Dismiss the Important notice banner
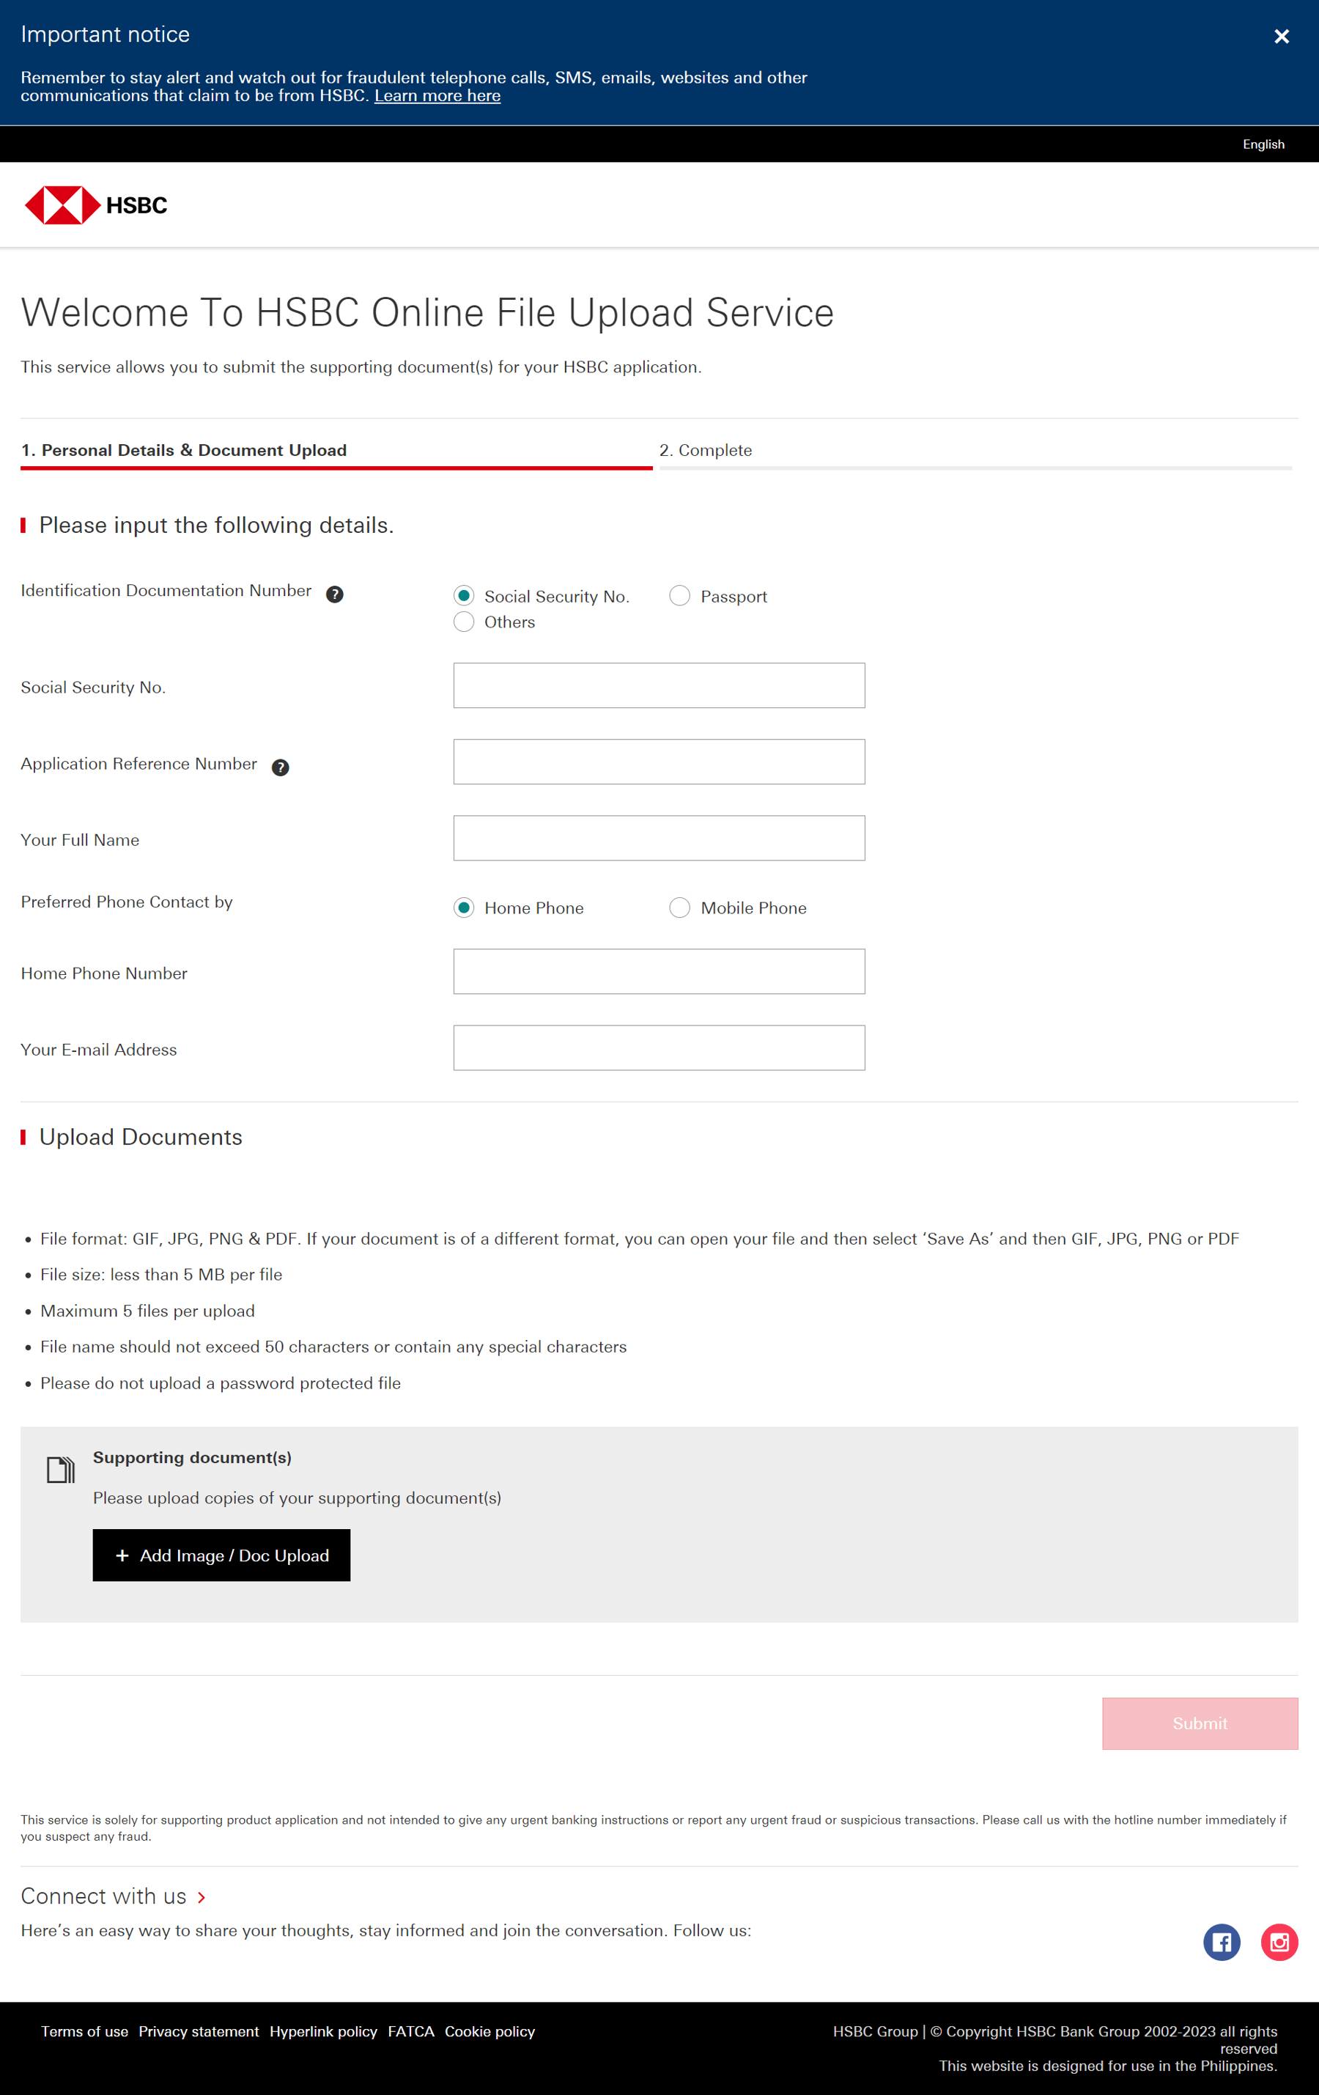The image size is (1319, 2095). click(1282, 37)
